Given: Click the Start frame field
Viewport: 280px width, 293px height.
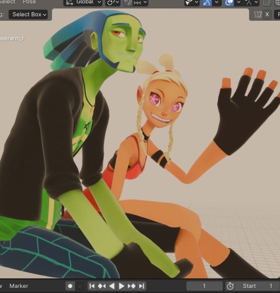Looking at the screenshot, I should click(x=258, y=286).
